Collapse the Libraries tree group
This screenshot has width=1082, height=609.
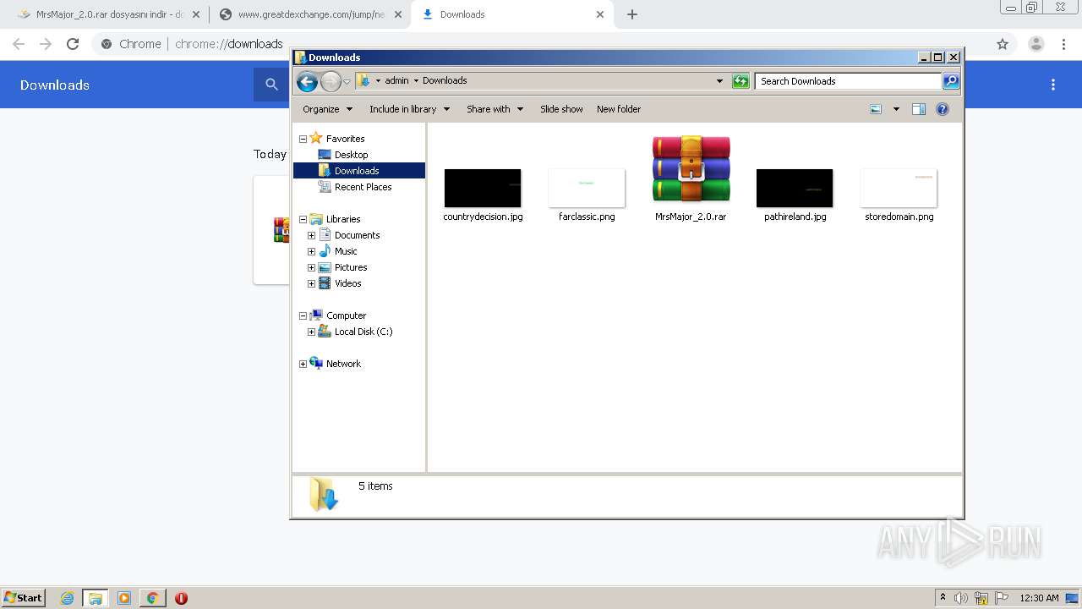(303, 219)
